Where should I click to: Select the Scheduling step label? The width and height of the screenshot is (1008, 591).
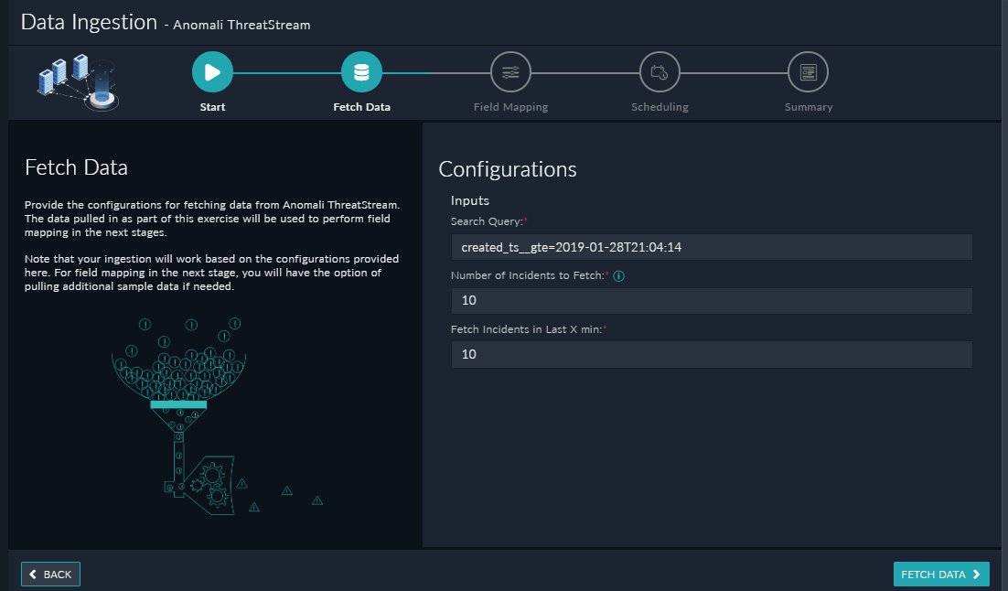coord(659,107)
